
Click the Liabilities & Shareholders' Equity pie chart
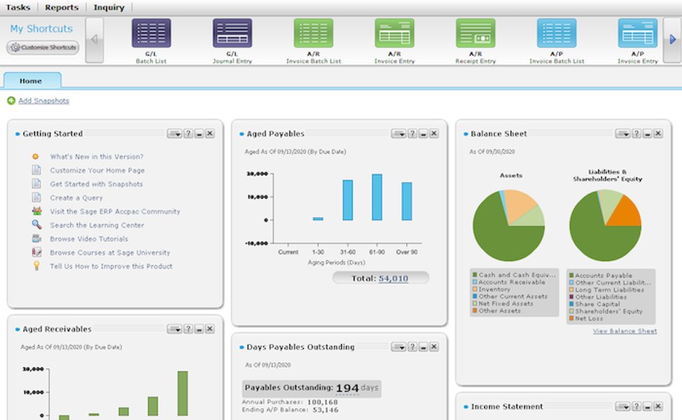[x=605, y=225]
